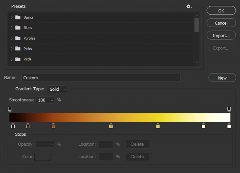Open the presets gear settings menu
The width and height of the screenshot is (240, 173).
click(x=189, y=6)
